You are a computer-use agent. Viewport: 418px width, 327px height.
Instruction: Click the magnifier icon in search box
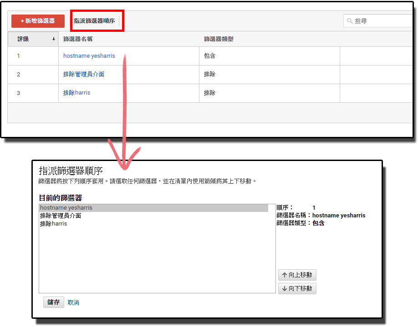(x=350, y=21)
